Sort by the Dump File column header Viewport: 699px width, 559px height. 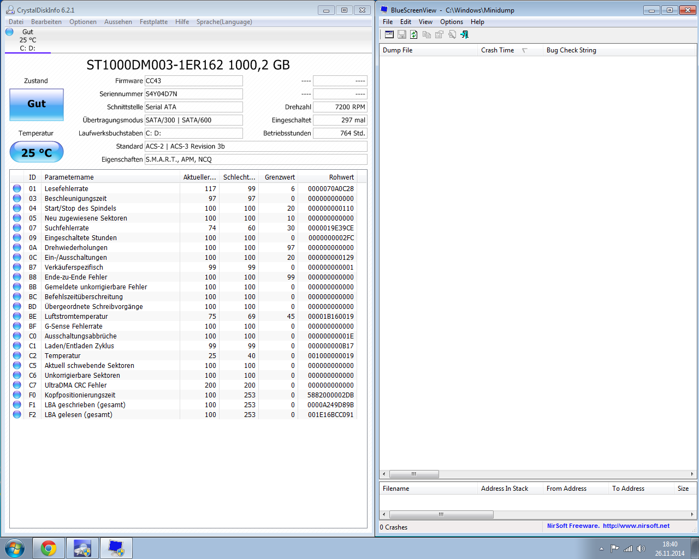click(x=429, y=50)
